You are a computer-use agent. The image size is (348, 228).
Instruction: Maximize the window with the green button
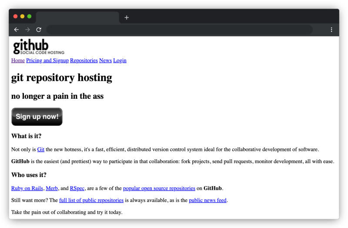click(29, 16)
